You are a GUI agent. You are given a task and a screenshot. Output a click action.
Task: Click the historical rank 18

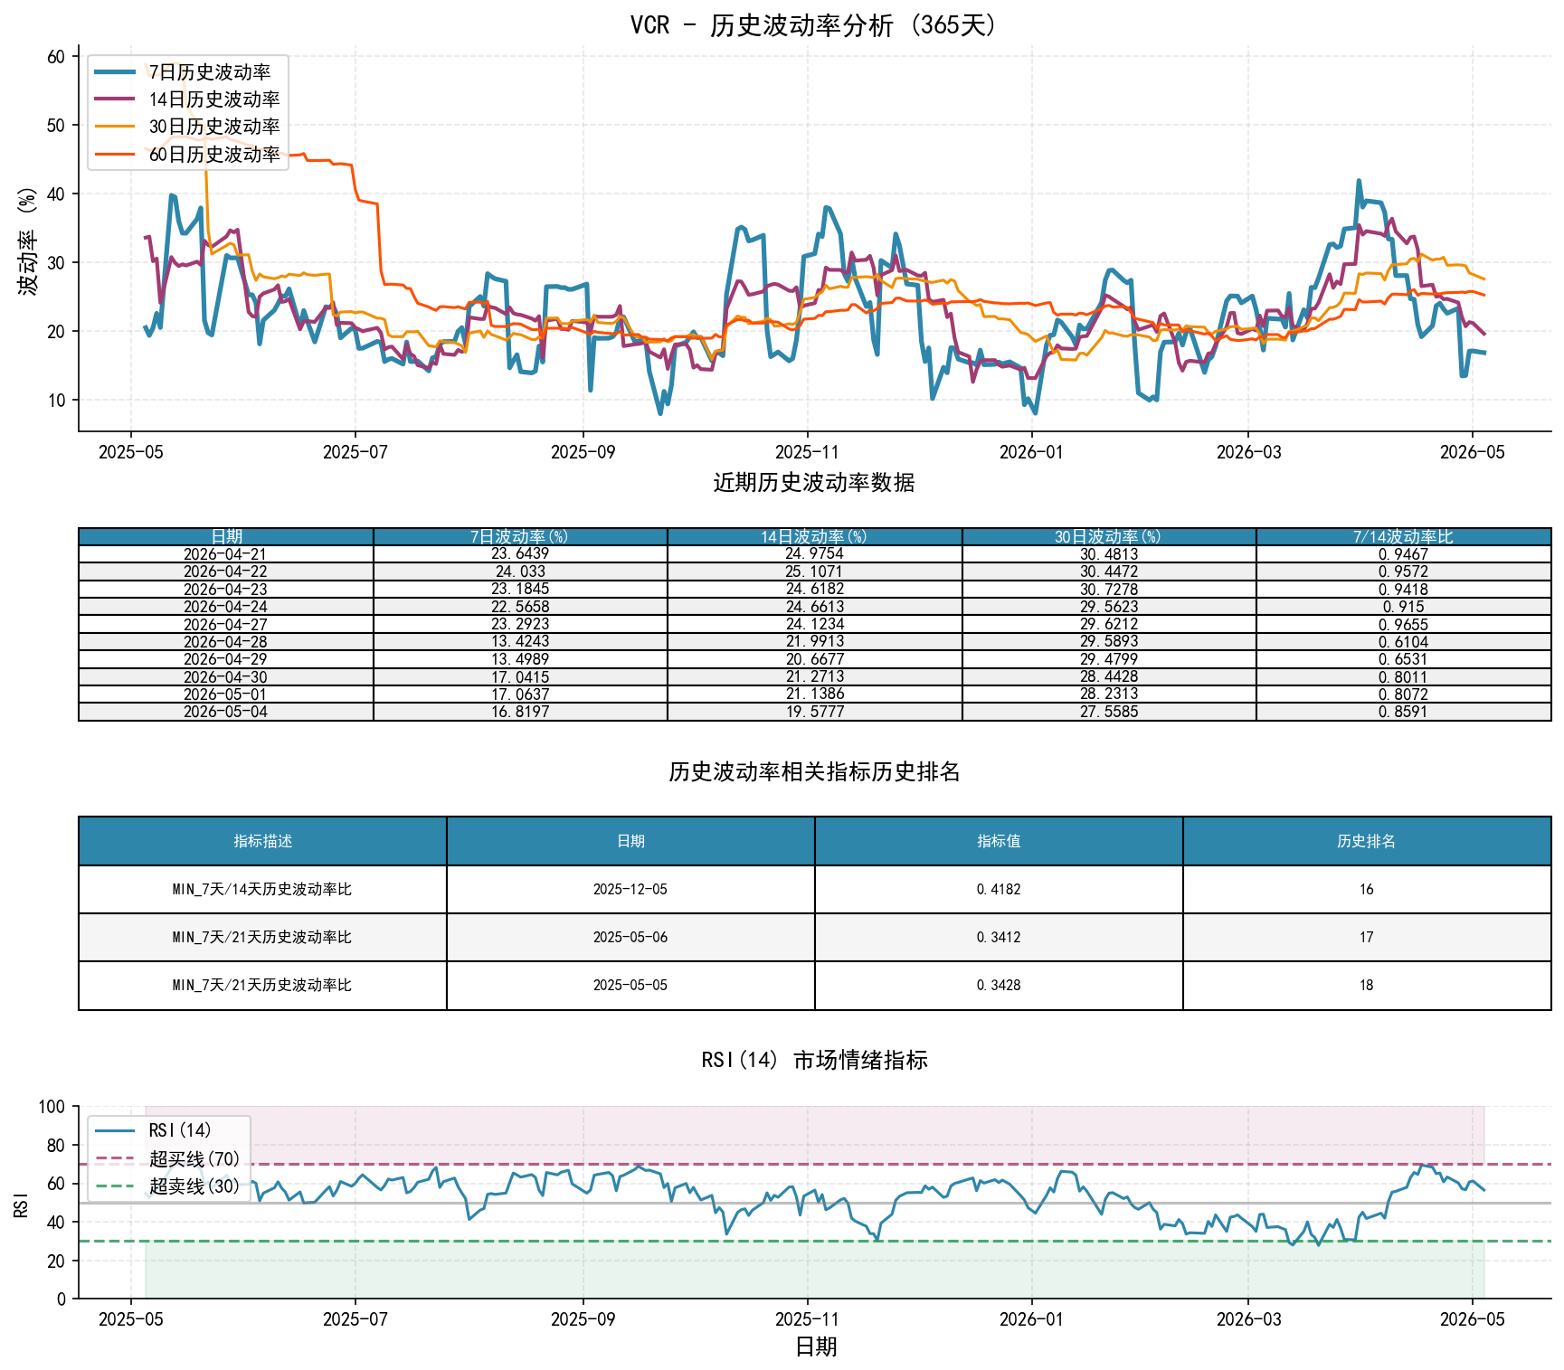point(1366,985)
